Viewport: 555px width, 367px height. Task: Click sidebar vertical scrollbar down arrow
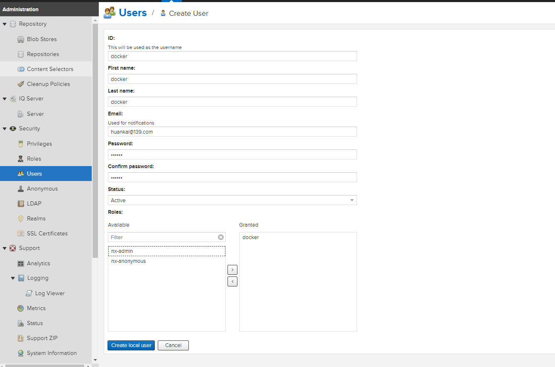(x=95, y=360)
